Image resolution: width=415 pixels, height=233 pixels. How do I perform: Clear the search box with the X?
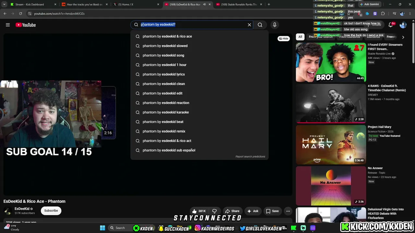click(x=249, y=25)
